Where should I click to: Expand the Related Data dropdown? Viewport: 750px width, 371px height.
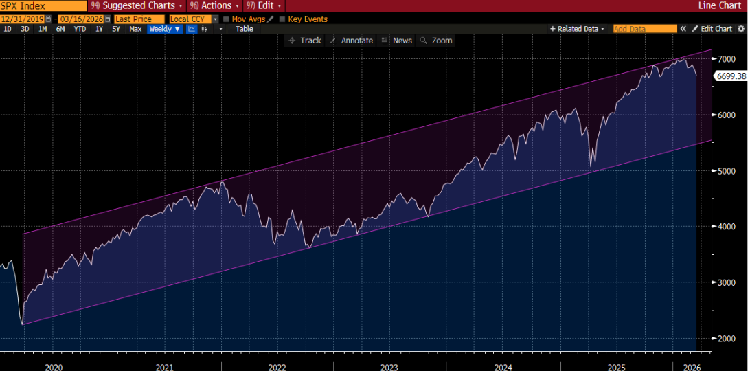tap(577, 29)
